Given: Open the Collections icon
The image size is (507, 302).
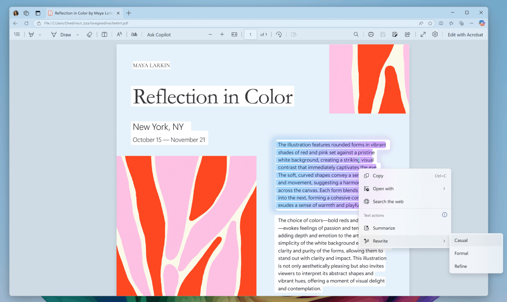Looking at the screenshot, I should point(461,23).
